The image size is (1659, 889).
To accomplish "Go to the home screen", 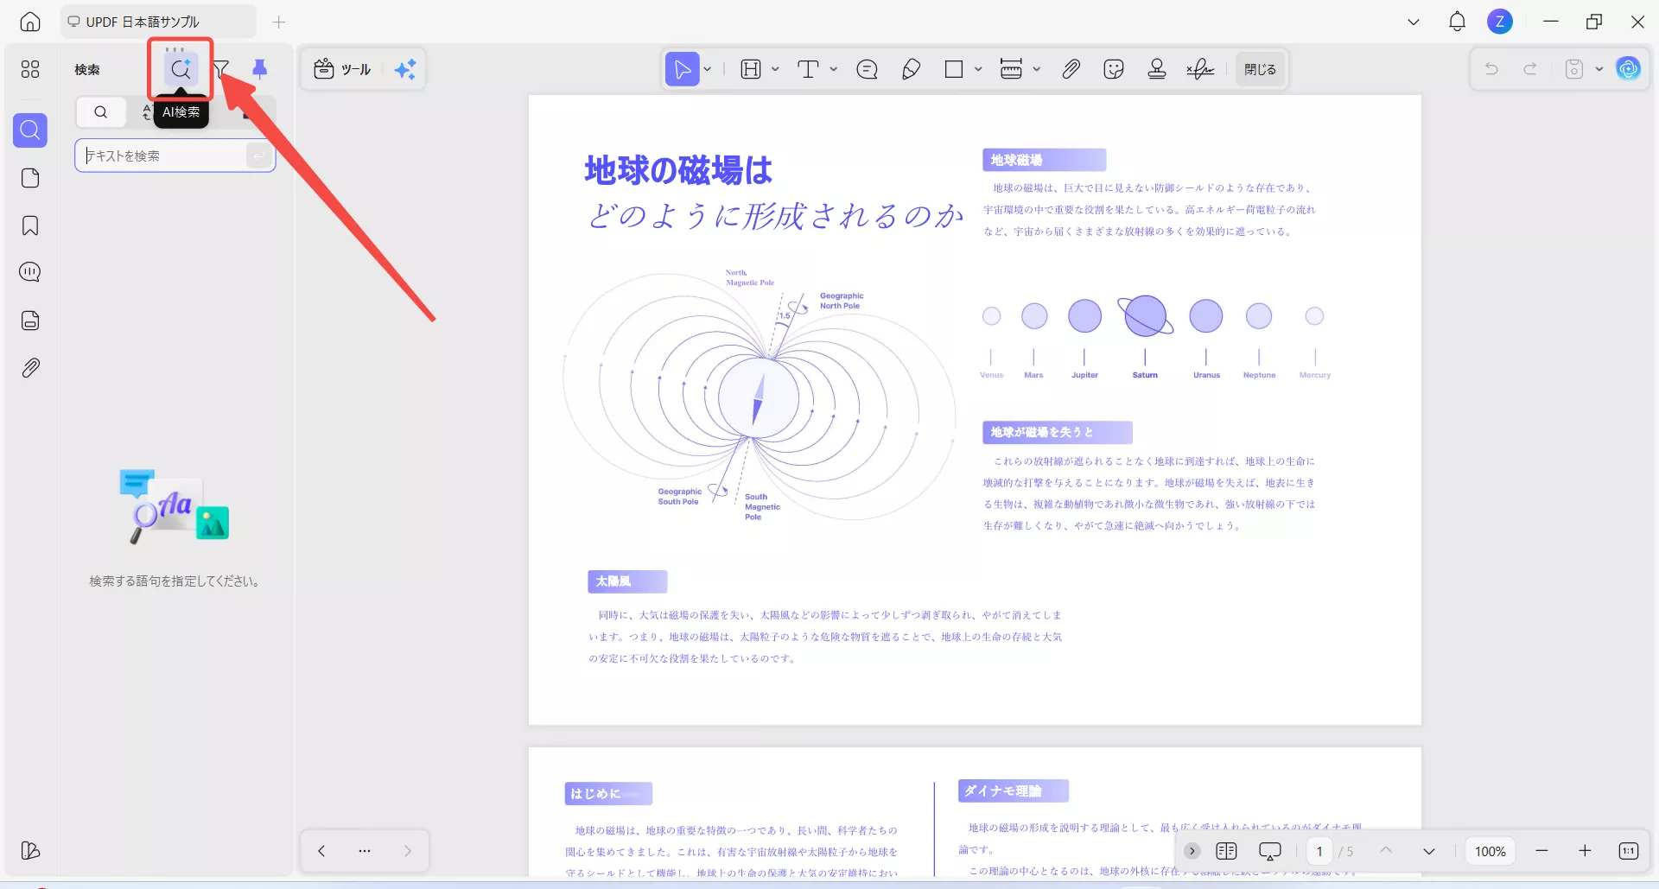I will 30,22.
